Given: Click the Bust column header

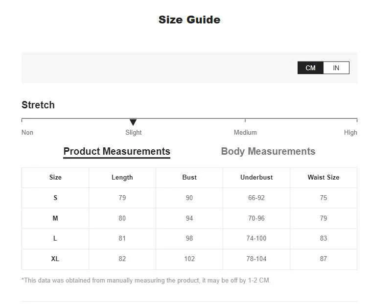Looking at the screenshot, I should click(189, 177).
